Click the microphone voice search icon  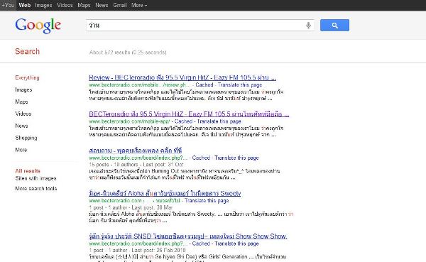(x=308, y=26)
